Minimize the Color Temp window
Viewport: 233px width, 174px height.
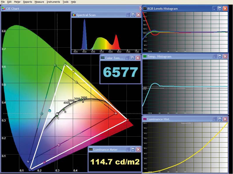(127, 58)
